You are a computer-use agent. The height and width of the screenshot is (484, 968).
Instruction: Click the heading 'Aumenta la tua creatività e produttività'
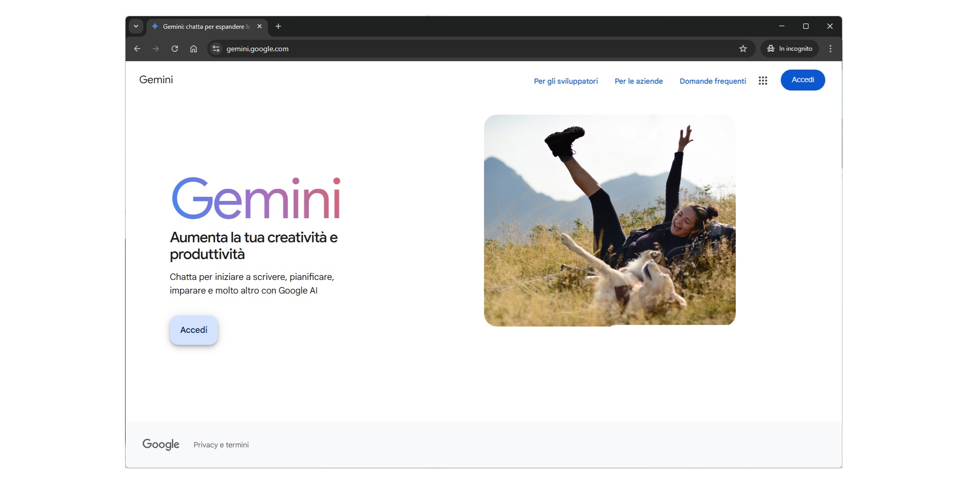coord(254,245)
